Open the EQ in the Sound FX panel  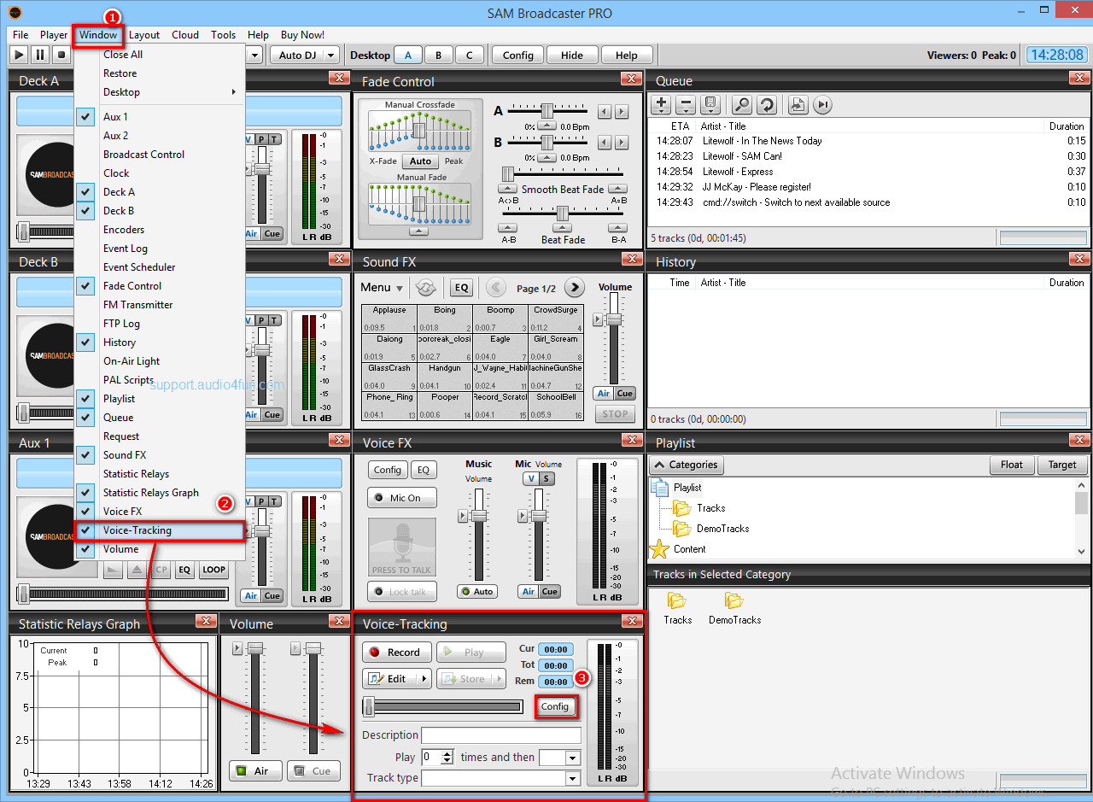click(x=461, y=287)
